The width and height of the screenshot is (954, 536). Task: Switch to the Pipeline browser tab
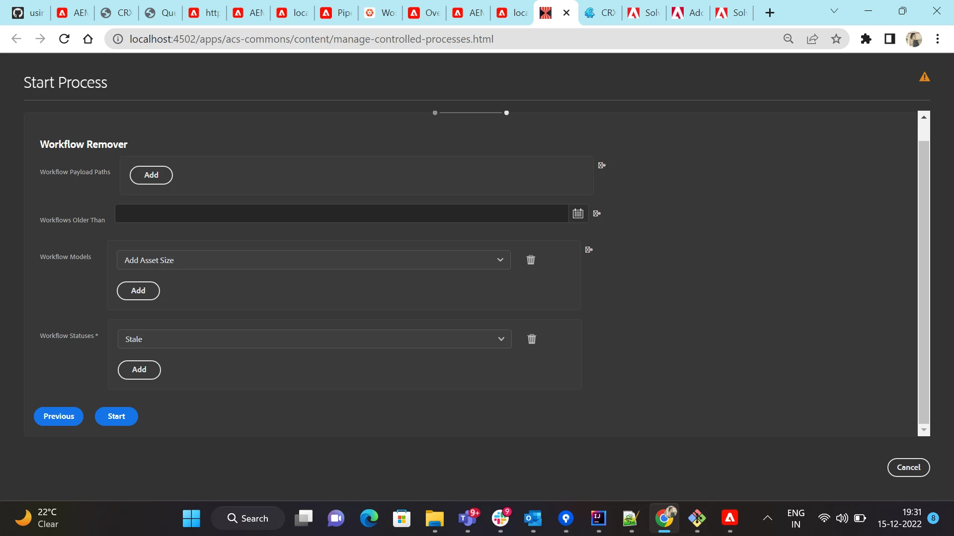(336, 13)
